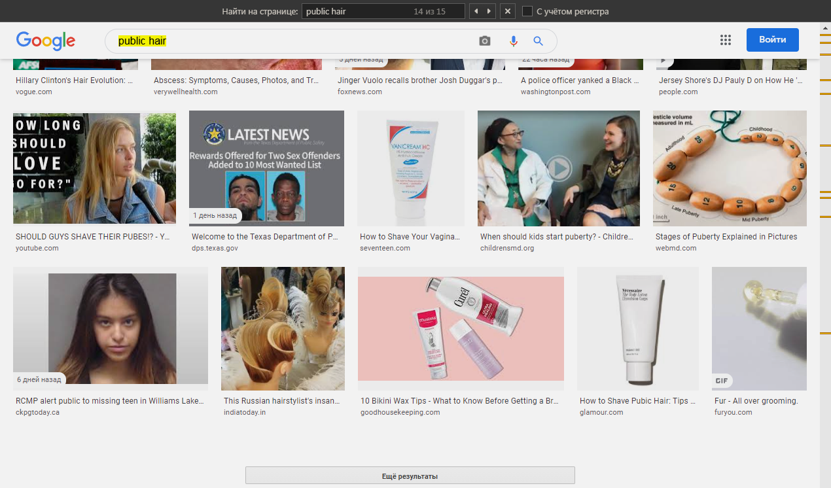Open 'Jinger Vuolo recalls brother' link
831x488 pixels.
pos(420,80)
